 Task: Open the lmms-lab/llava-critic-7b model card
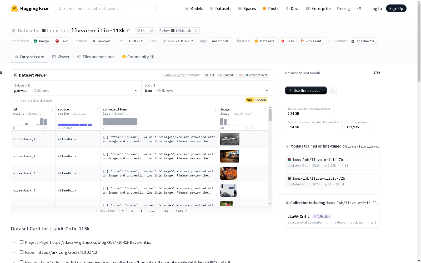[x=332, y=163]
